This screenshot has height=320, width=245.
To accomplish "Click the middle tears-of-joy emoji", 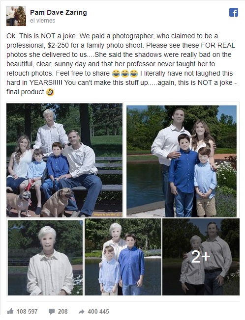I will pyautogui.click(x=125, y=74).
